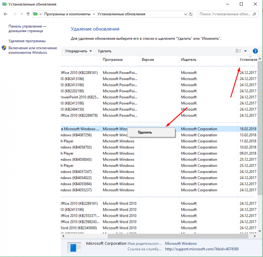The width and height of the screenshot is (263, 257).
Task: Refresh the installed updates list
Action: (x=190, y=14)
